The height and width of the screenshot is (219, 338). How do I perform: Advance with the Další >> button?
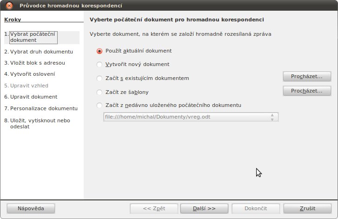204,208
